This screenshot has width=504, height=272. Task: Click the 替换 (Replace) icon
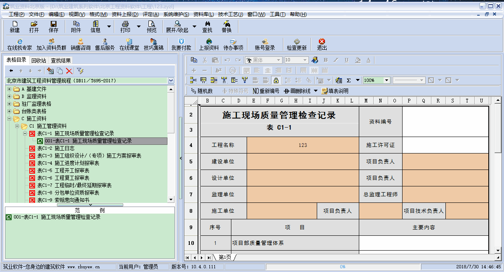tap(226, 27)
